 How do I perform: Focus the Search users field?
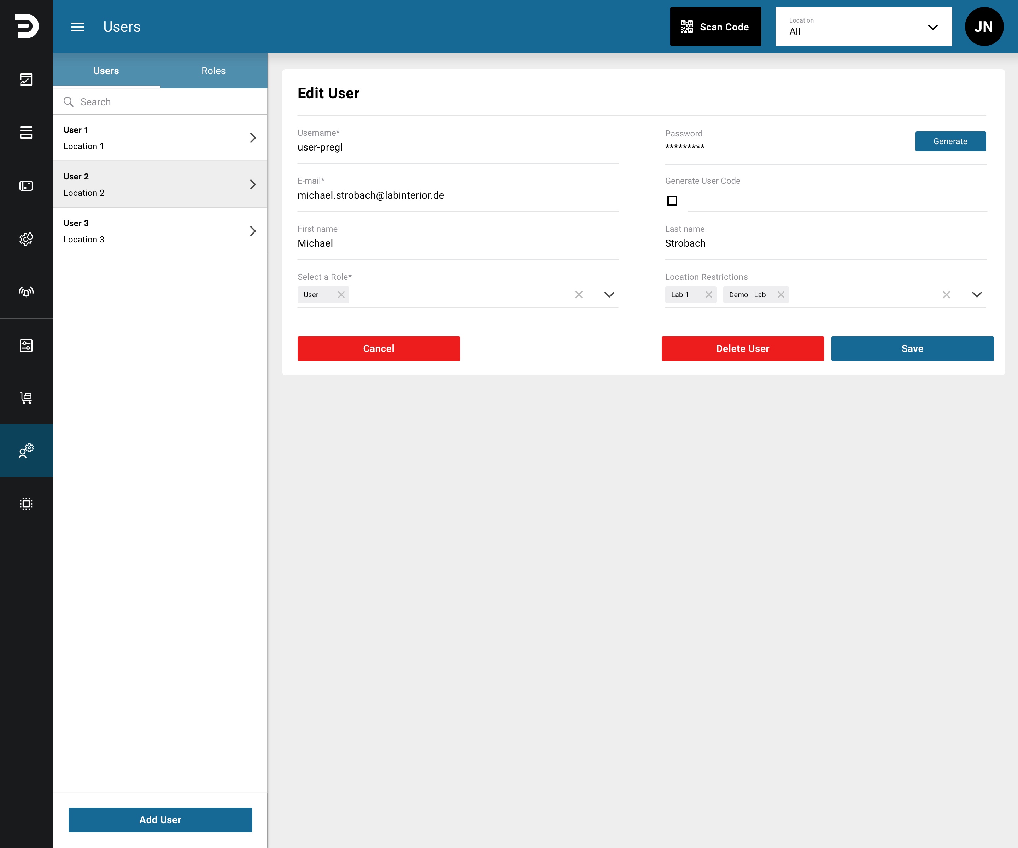pyautogui.click(x=160, y=102)
